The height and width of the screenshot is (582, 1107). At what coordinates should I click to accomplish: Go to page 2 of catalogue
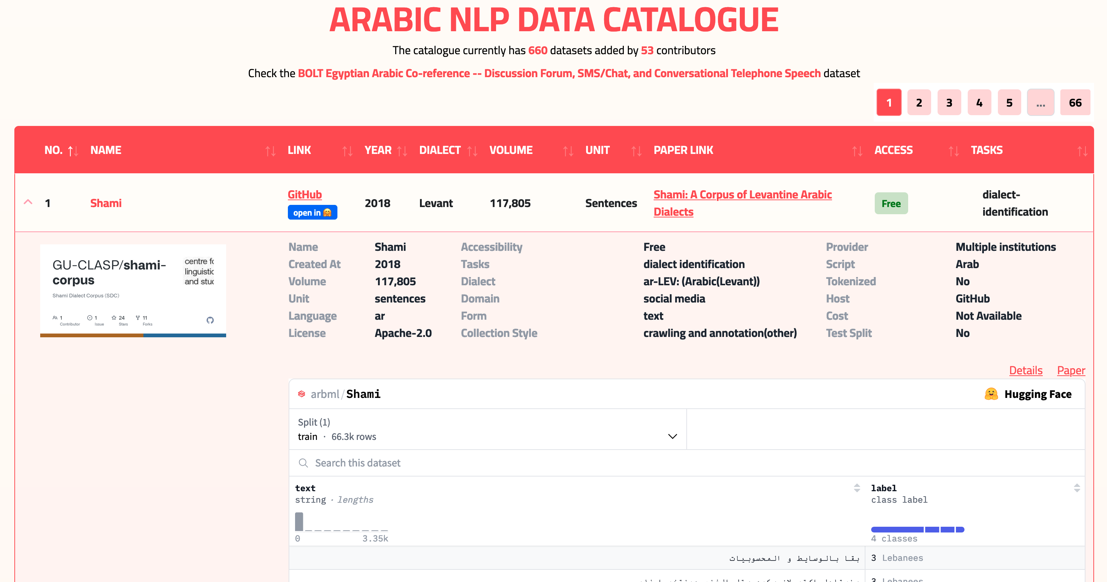point(919,103)
